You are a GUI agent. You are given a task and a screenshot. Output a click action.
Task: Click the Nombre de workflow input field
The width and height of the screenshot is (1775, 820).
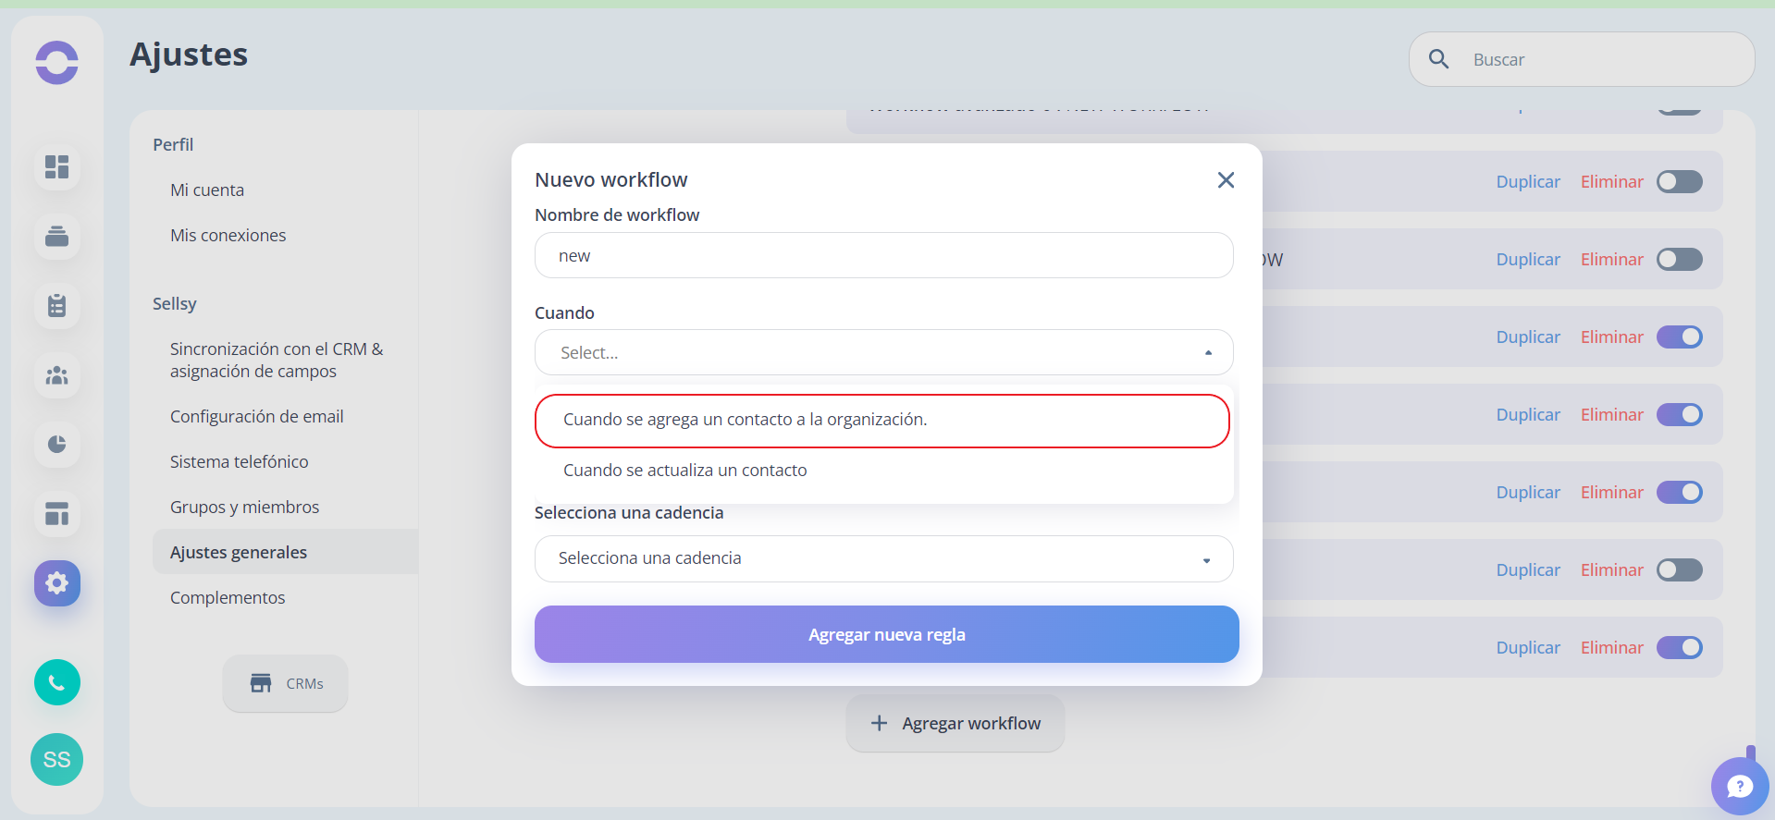[x=883, y=255]
